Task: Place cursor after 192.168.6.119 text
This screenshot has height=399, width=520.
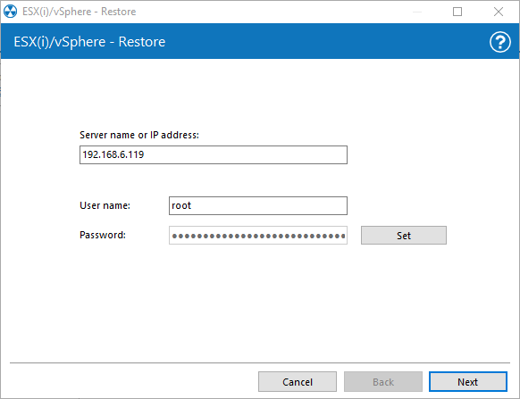Action: pyautogui.click(x=145, y=154)
